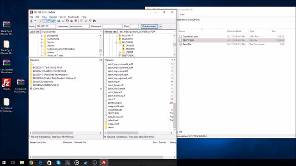The width and height of the screenshot is (296, 166).
Task: Click into the Host field
Action: tap(45, 26)
